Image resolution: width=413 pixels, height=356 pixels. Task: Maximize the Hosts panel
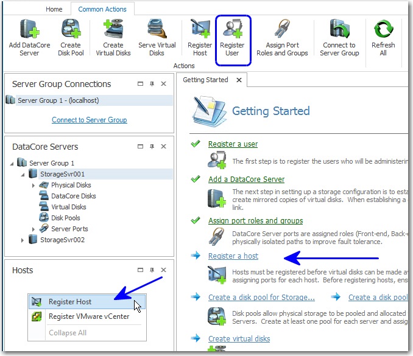coord(140,270)
